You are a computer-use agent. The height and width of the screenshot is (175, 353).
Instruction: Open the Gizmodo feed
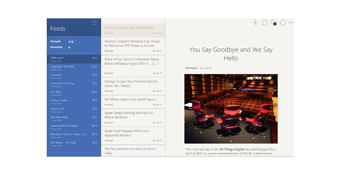coord(74,76)
